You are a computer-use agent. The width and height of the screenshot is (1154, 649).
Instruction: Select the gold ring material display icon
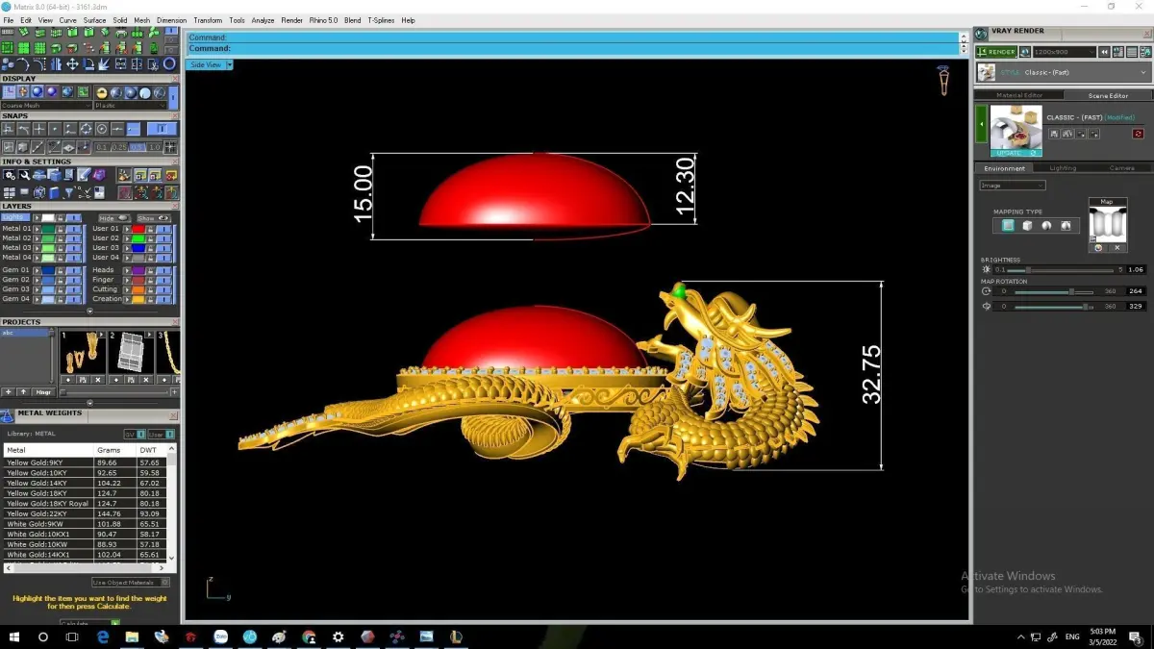(x=102, y=93)
